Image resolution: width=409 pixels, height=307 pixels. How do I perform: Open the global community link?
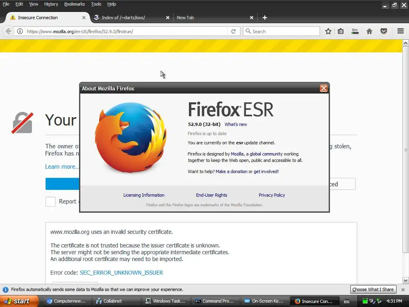coord(266,154)
